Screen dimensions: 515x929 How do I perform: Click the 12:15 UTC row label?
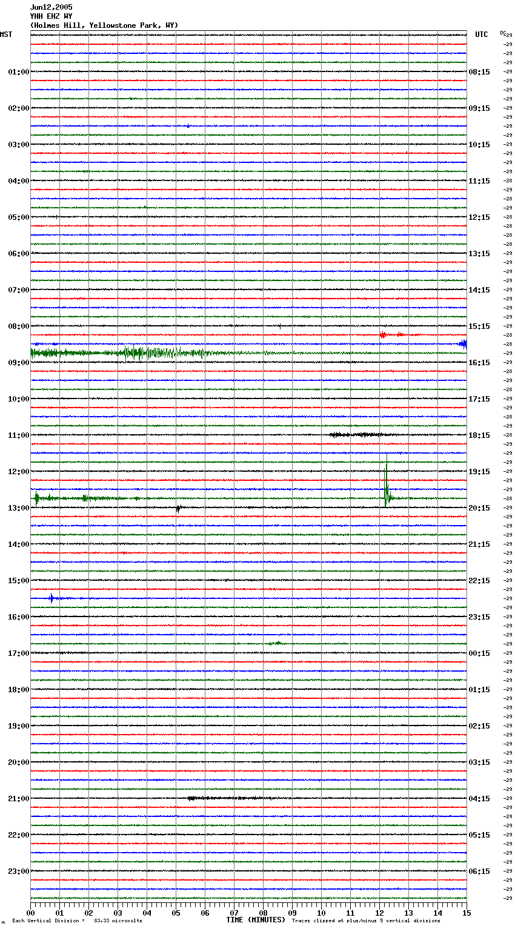click(479, 217)
